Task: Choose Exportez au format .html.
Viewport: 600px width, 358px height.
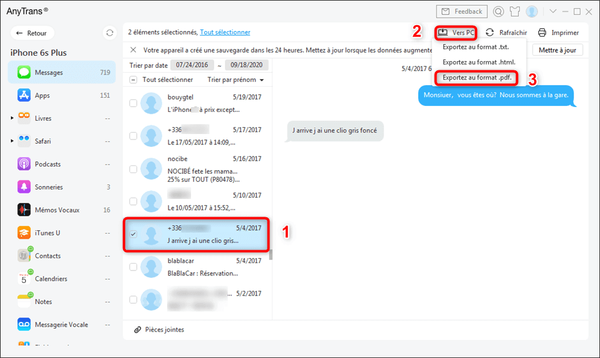Action: 479,62
